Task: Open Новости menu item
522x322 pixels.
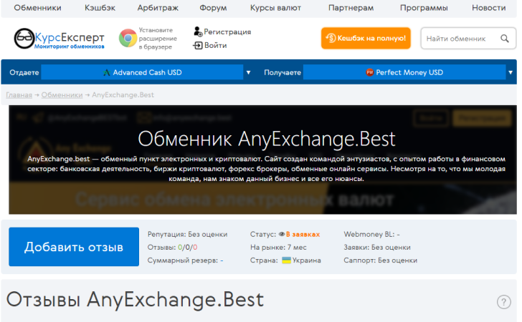Action: (x=489, y=8)
